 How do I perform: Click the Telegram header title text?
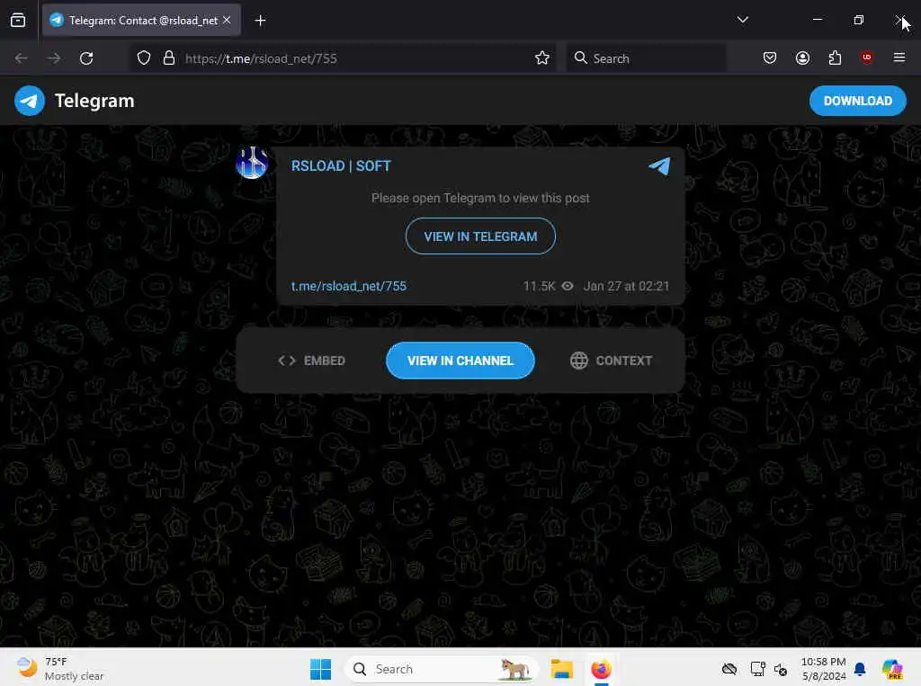(94, 101)
